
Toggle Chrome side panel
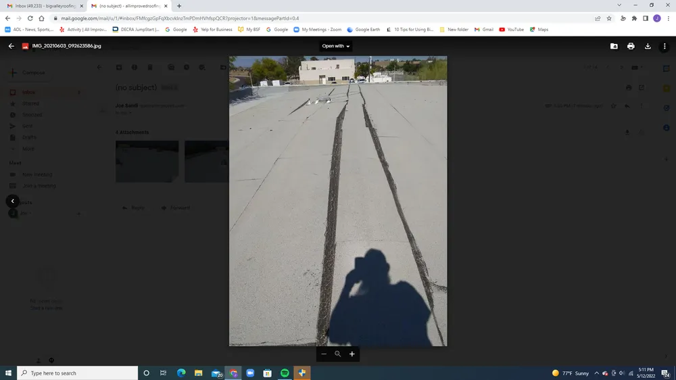(x=646, y=18)
